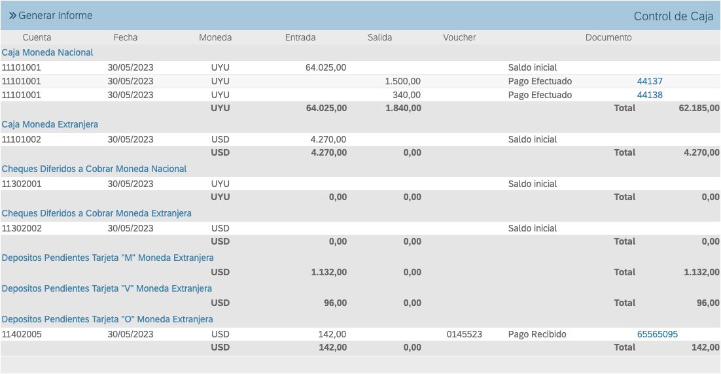The height and width of the screenshot is (374, 721).
Task: Open Cheques Diferidos a Cobrar Moneda Nacional
Action: click(94, 169)
